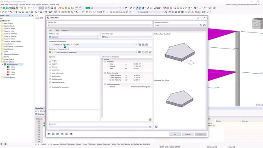Click the Boundary Lines No. input field
263x148 pixels.
(x=176, y=25)
